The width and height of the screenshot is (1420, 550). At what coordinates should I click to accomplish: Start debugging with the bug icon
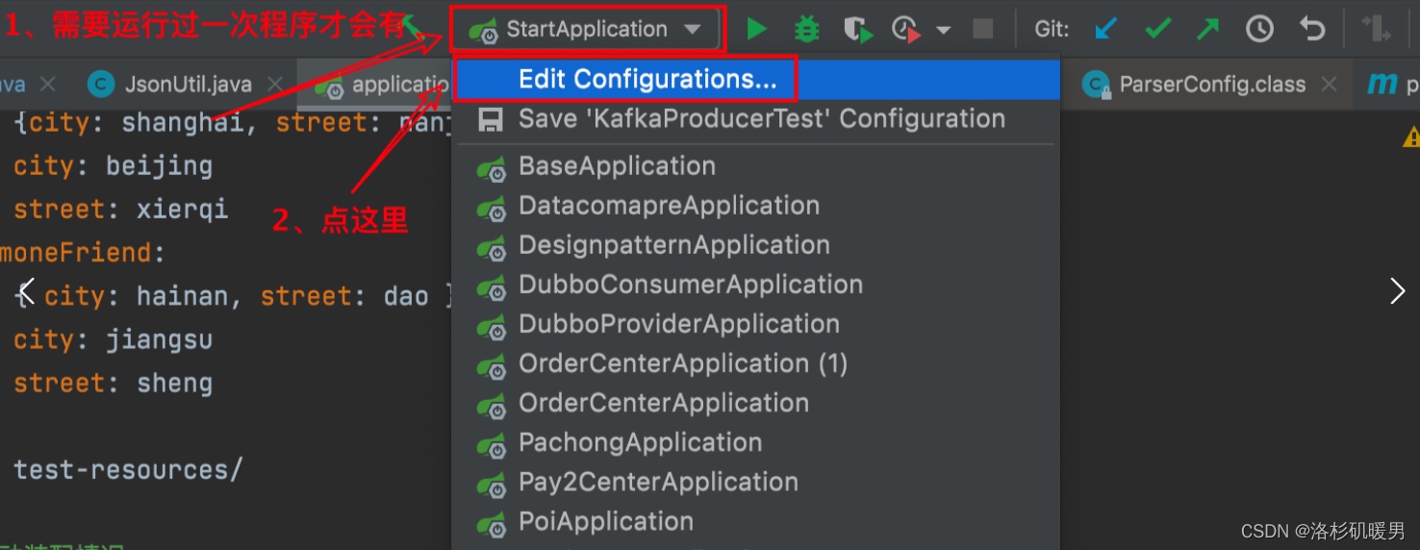pyautogui.click(x=806, y=30)
